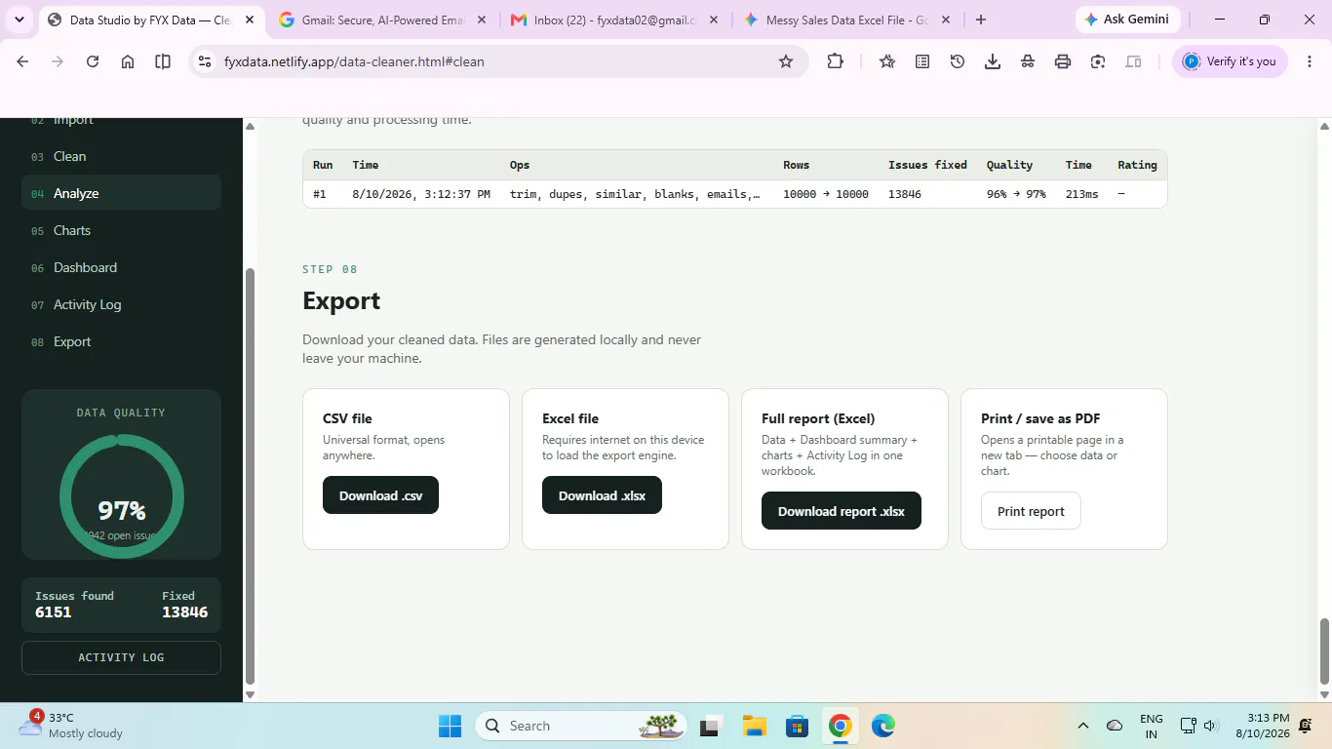The height and width of the screenshot is (749, 1332).
Task: Click the Verify it's you profile chip
Action: point(1230,61)
